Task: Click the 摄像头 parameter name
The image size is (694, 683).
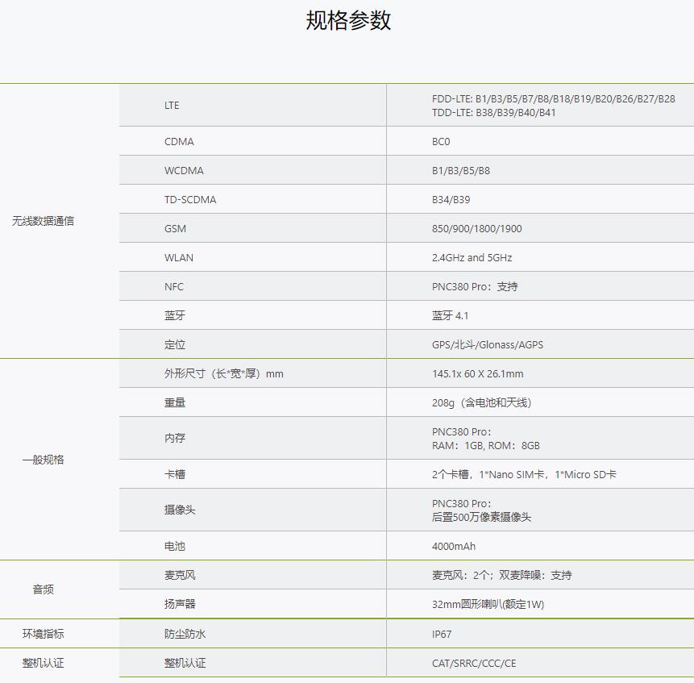Action: pos(180,510)
